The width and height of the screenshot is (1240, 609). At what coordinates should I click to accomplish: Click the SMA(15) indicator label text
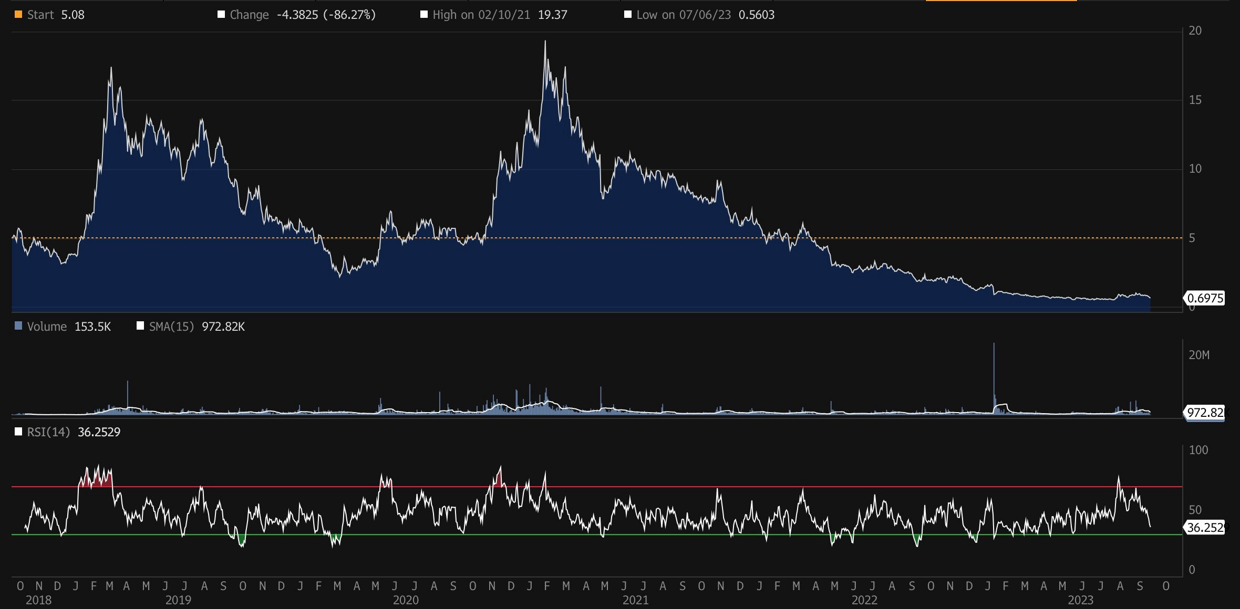[x=171, y=327]
